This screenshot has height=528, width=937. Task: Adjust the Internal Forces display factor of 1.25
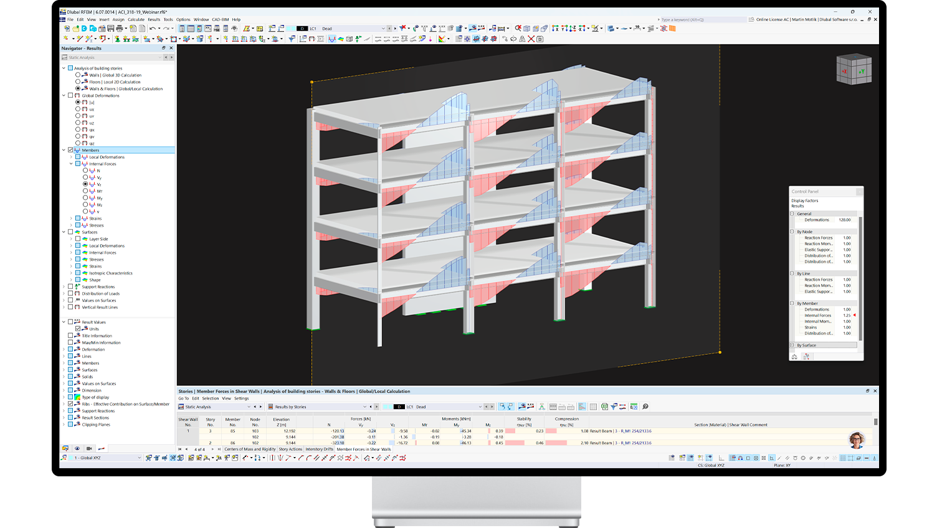[x=846, y=316]
